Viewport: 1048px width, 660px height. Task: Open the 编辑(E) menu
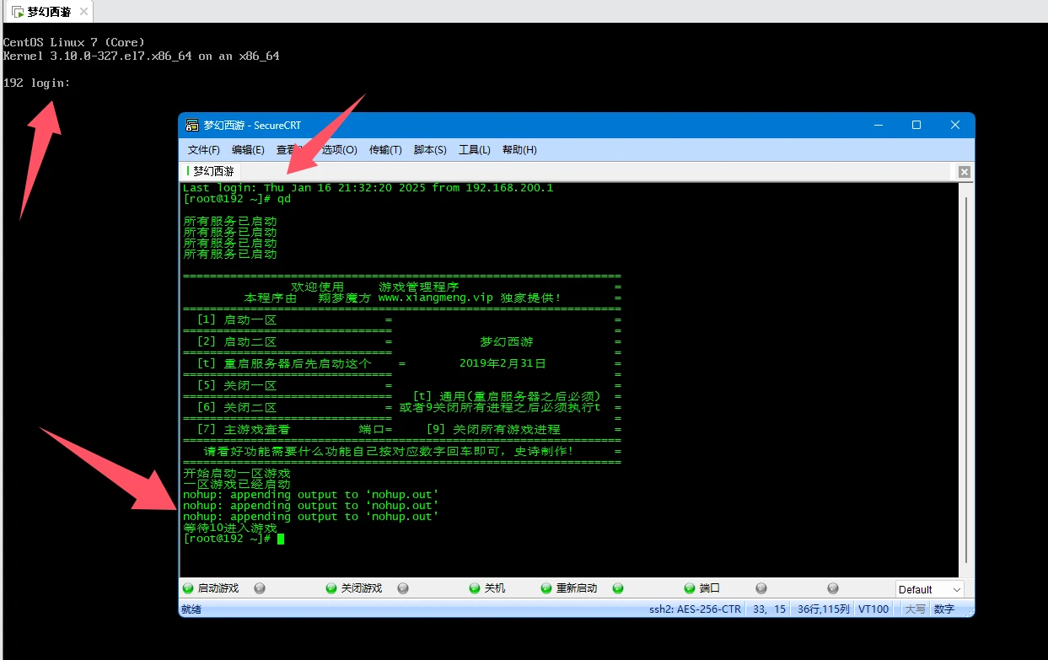click(x=248, y=150)
